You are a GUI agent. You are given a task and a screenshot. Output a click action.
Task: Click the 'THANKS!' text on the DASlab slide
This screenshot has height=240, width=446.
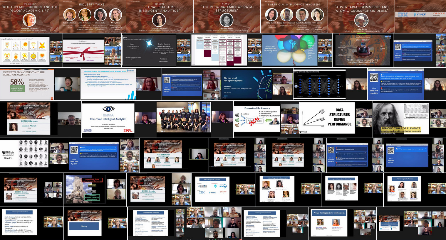(x=8, y=158)
